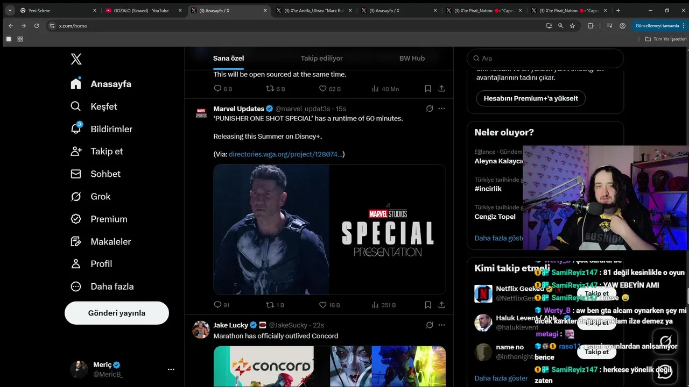Click Gönderi yayınla post button
The image size is (689, 387).
tap(117, 313)
